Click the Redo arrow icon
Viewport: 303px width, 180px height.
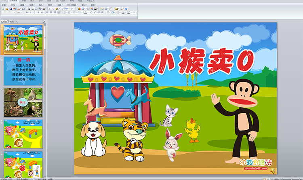(72, 9)
